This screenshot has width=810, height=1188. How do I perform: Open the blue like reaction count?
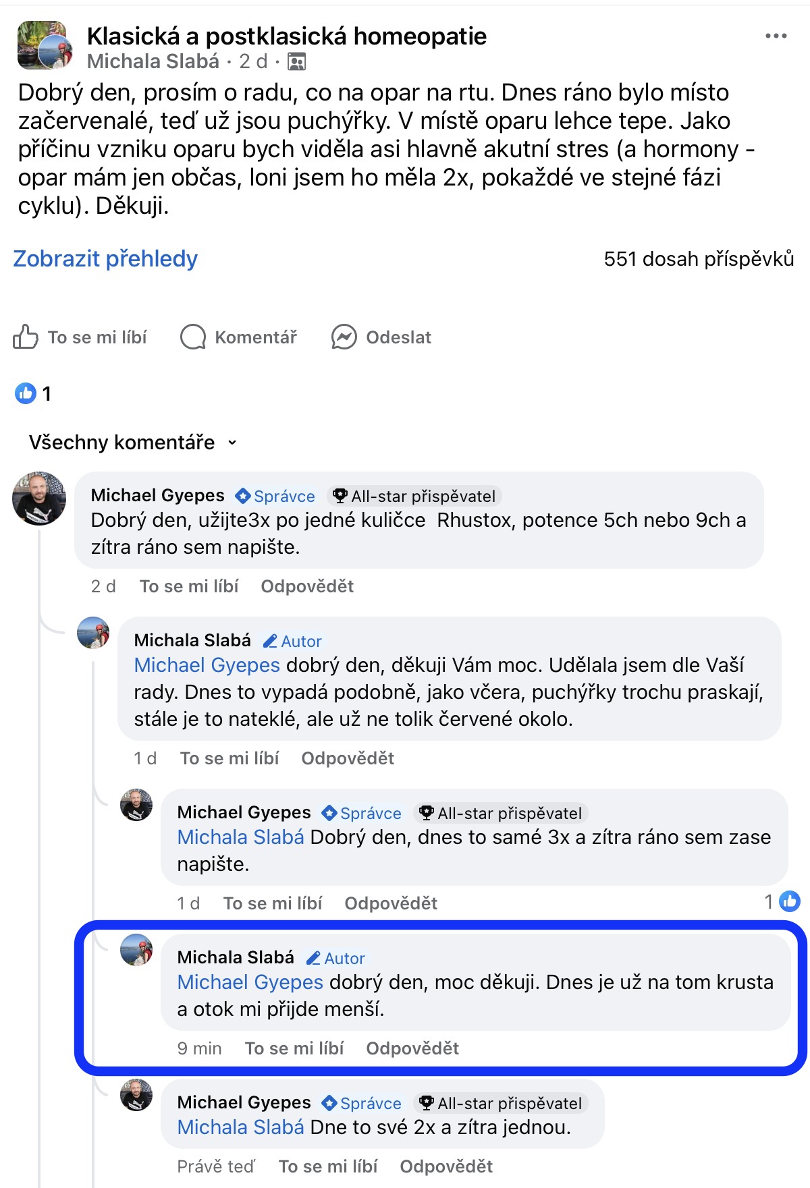pyautogui.click(x=32, y=393)
